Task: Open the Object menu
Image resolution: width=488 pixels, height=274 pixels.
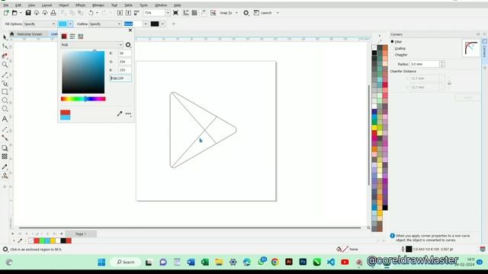Action: coord(64,5)
